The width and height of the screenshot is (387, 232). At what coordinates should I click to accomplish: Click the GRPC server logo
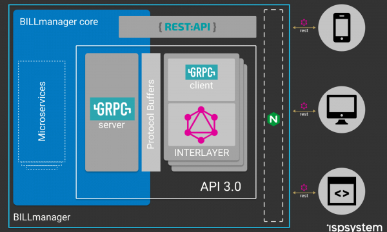[x=112, y=109]
